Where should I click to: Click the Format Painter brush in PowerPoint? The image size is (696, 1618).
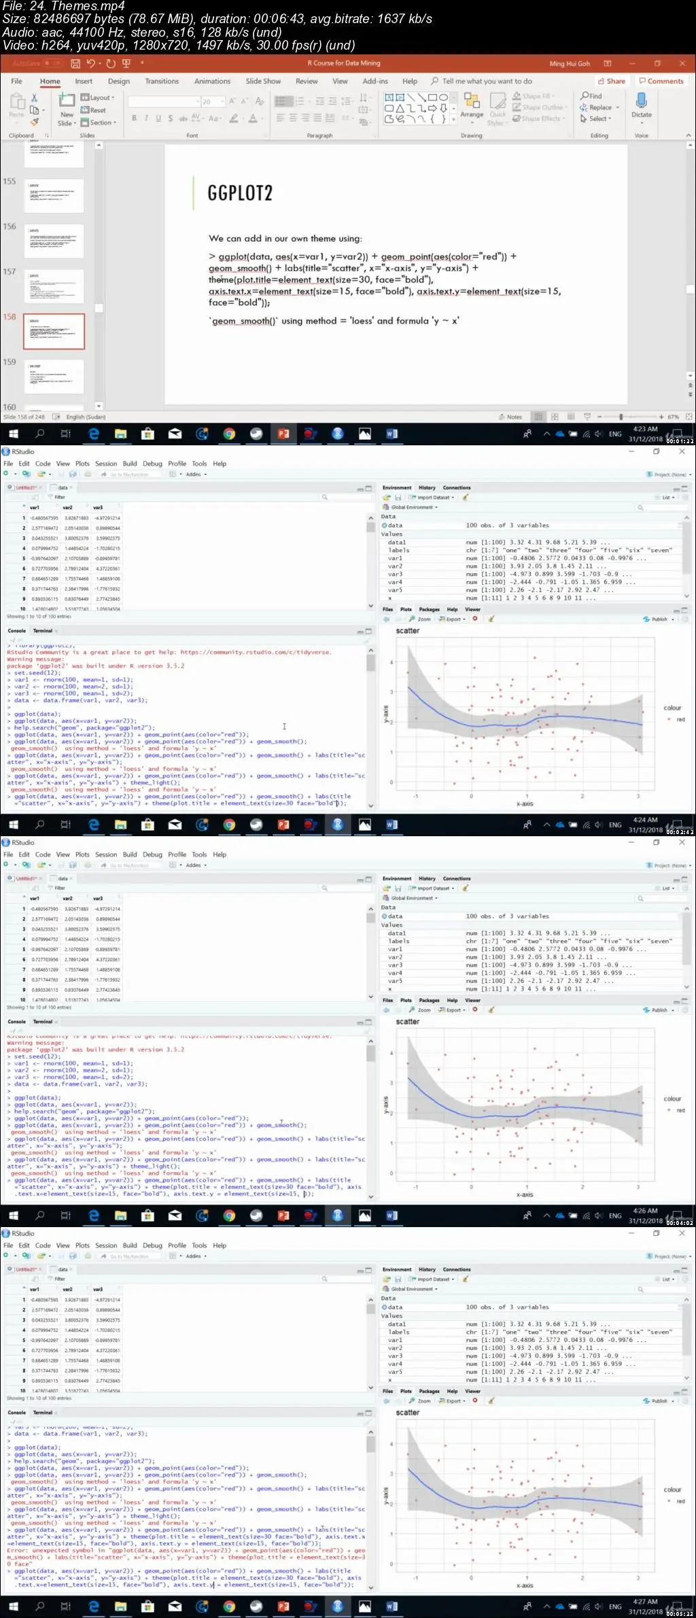pos(34,122)
